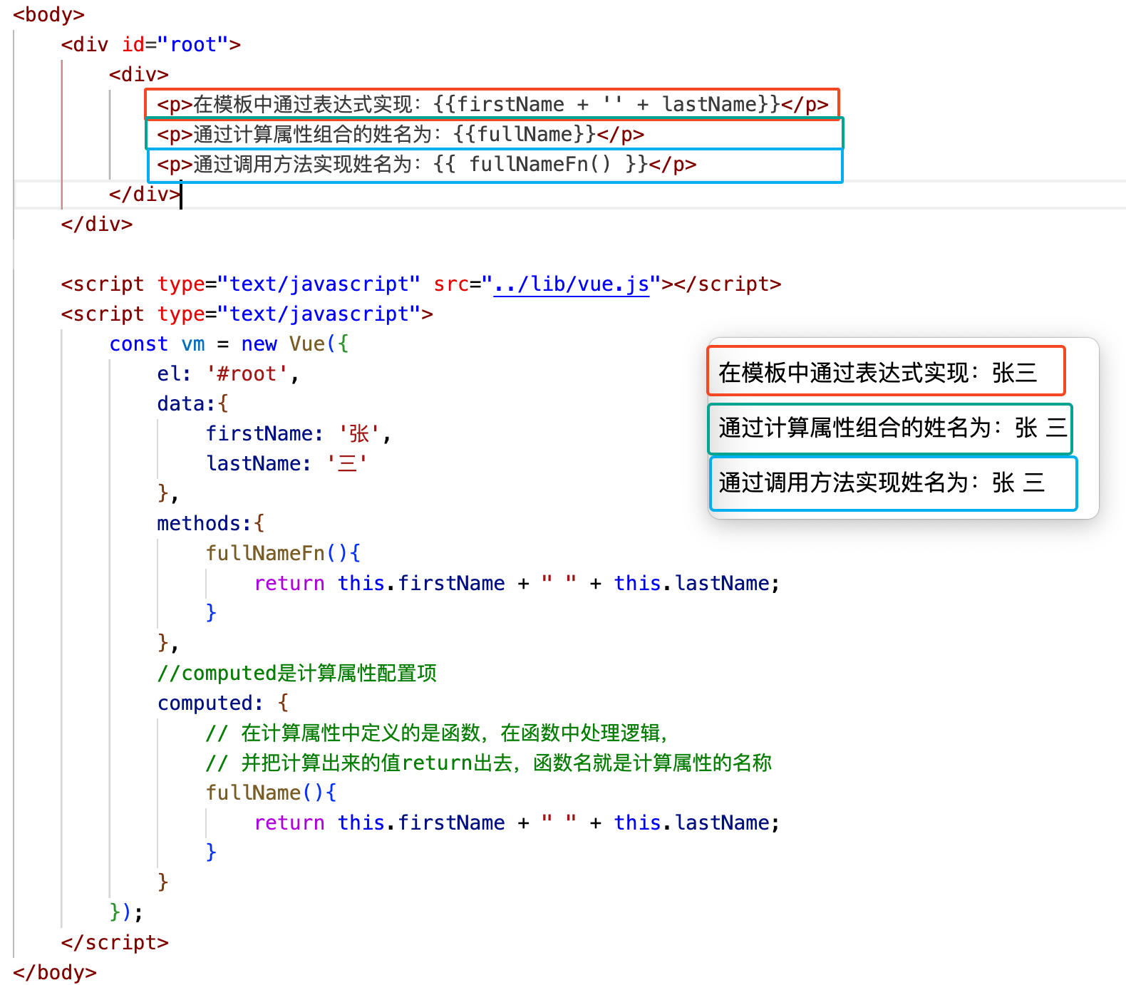
Task: Click the fullNameFn(){ method definition
Action: coord(283,554)
